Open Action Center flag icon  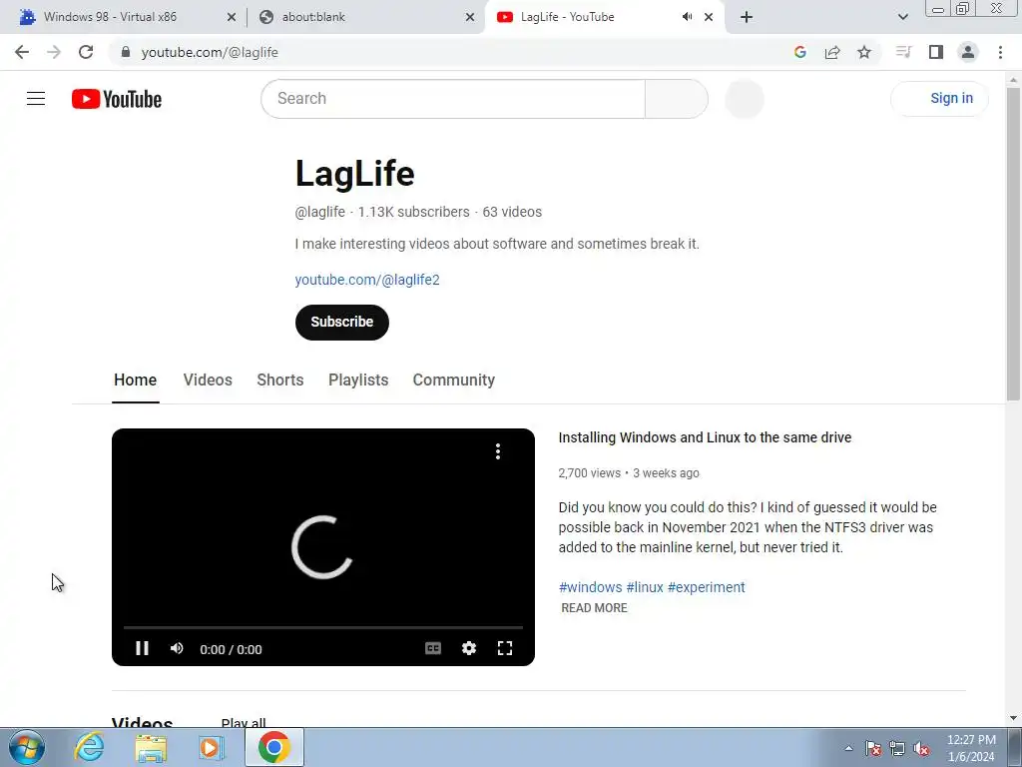click(x=873, y=748)
